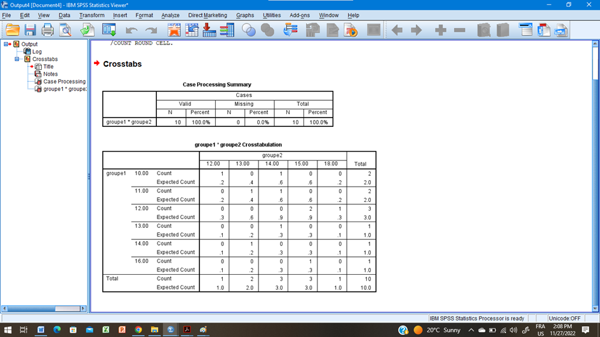Click the Export output icon
Screen dimensions: 600x337
click(88, 30)
